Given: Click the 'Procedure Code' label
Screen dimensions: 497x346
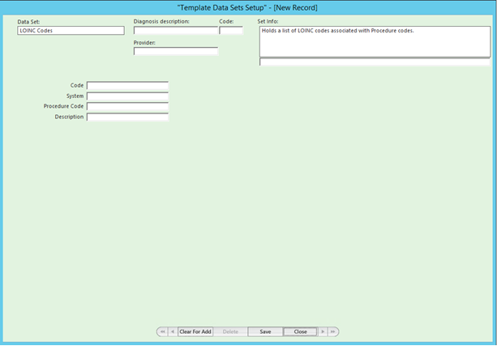Looking at the screenshot, I should (x=63, y=106).
